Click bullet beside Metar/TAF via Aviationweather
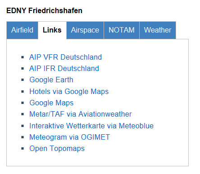This screenshot has width=200, height=174. point(23,114)
